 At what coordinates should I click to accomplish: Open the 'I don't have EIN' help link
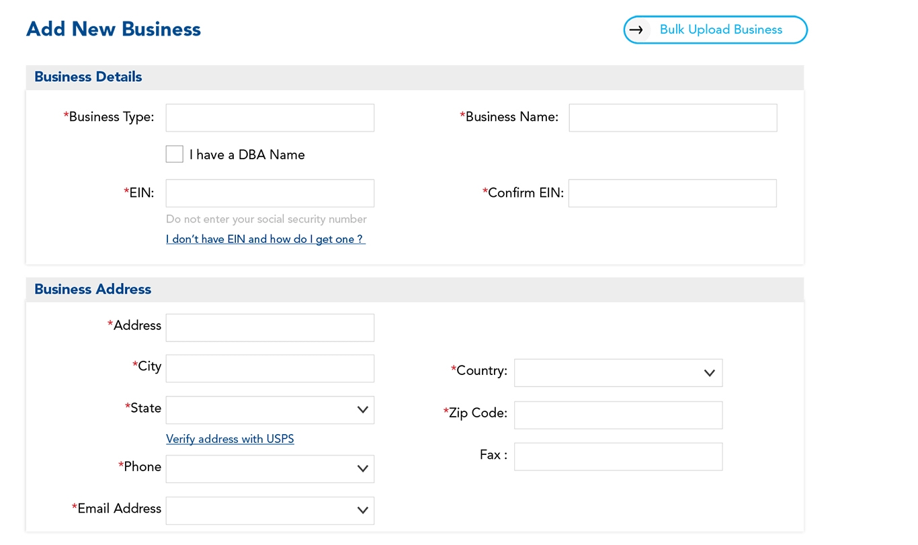[265, 239]
